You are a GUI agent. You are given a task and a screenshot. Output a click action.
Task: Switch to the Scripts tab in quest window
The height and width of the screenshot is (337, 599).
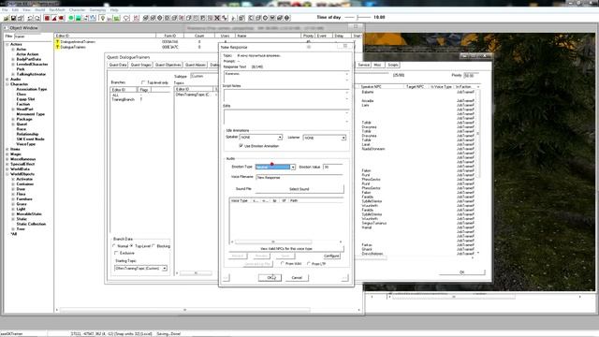393,65
